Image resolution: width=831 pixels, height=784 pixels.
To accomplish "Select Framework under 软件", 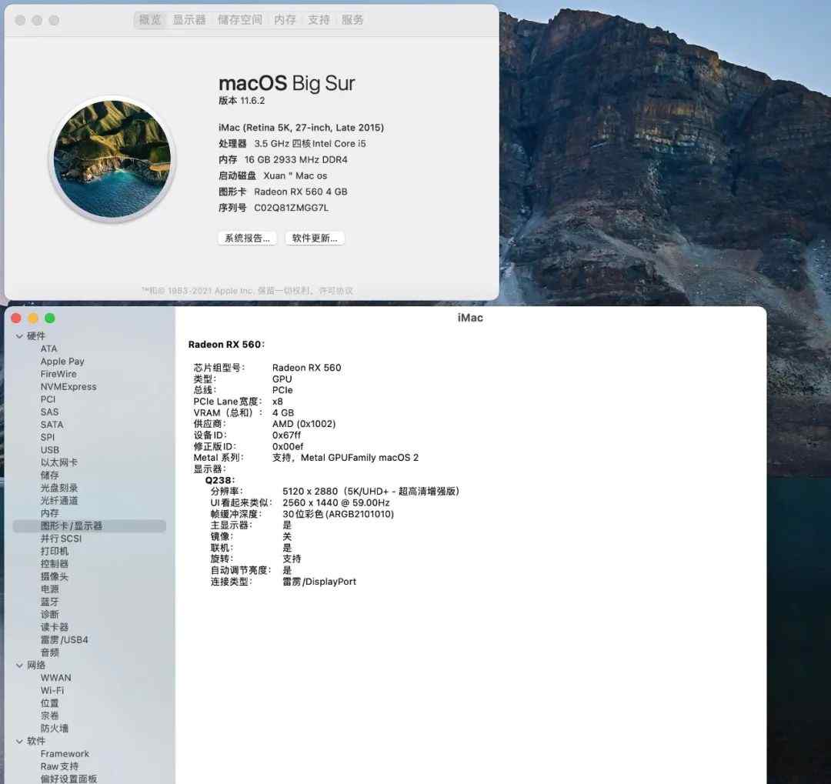I will [x=65, y=753].
